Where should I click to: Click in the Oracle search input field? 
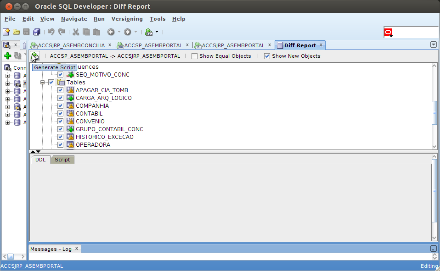coord(415,33)
